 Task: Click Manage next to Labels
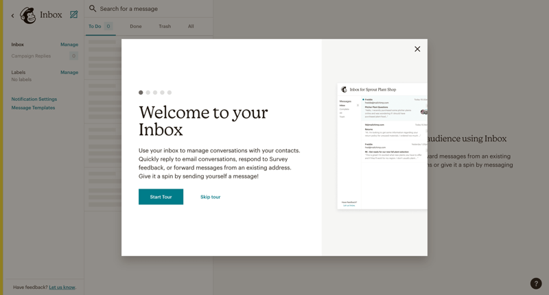[x=69, y=73]
